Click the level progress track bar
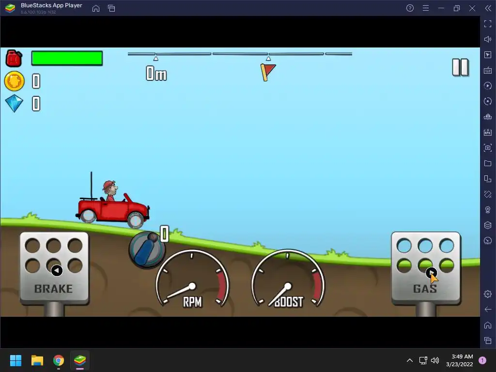Image resolution: width=496 pixels, height=372 pixels. click(240, 54)
